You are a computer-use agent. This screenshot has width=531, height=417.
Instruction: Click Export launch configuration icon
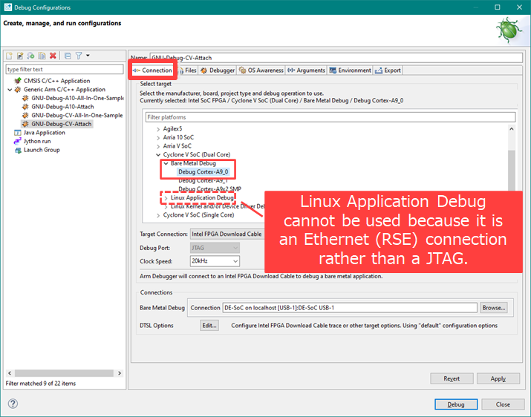32,56
